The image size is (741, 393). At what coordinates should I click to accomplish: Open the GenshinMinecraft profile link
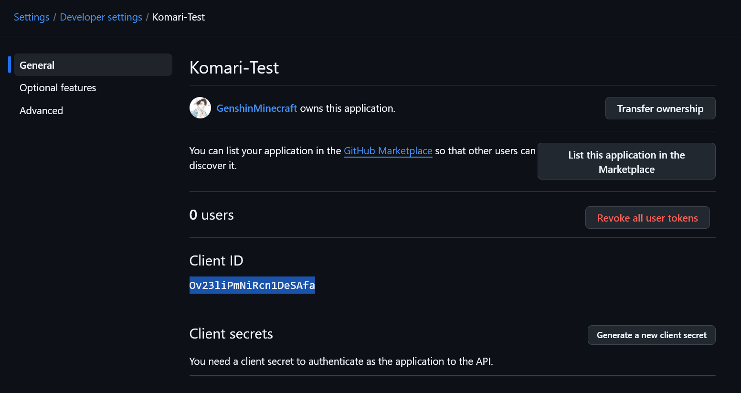click(x=256, y=108)
